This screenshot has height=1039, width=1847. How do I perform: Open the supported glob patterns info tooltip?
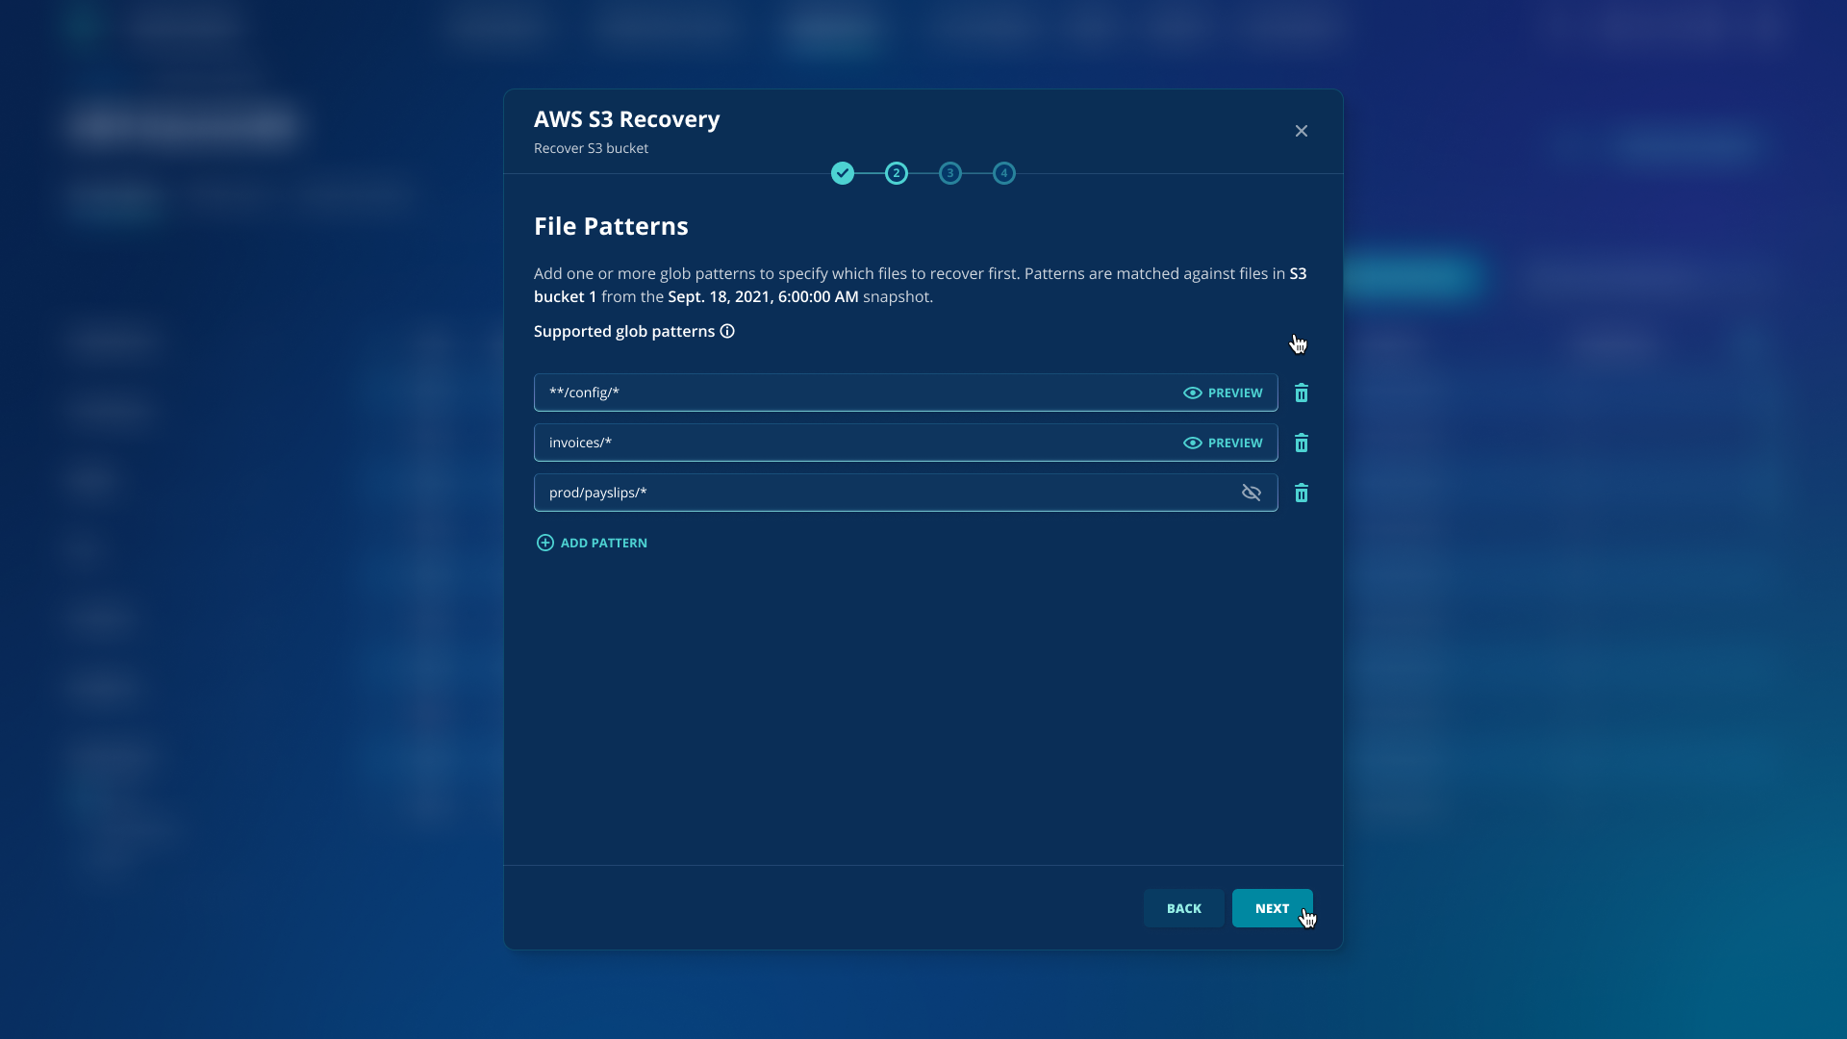pyautogui.click(x=726, y=331)
